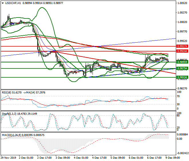189x161 pixels.
Task: Click the 9 Dec 09:00 time label
Action: 173,158
